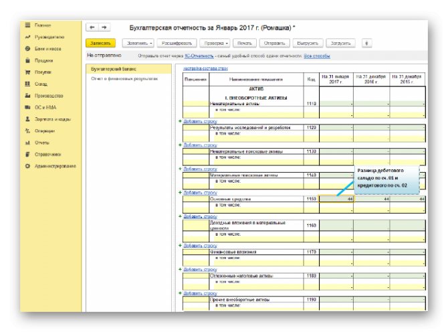Open the Отчеты menu

pyautogui.click(x=42, y=143)
